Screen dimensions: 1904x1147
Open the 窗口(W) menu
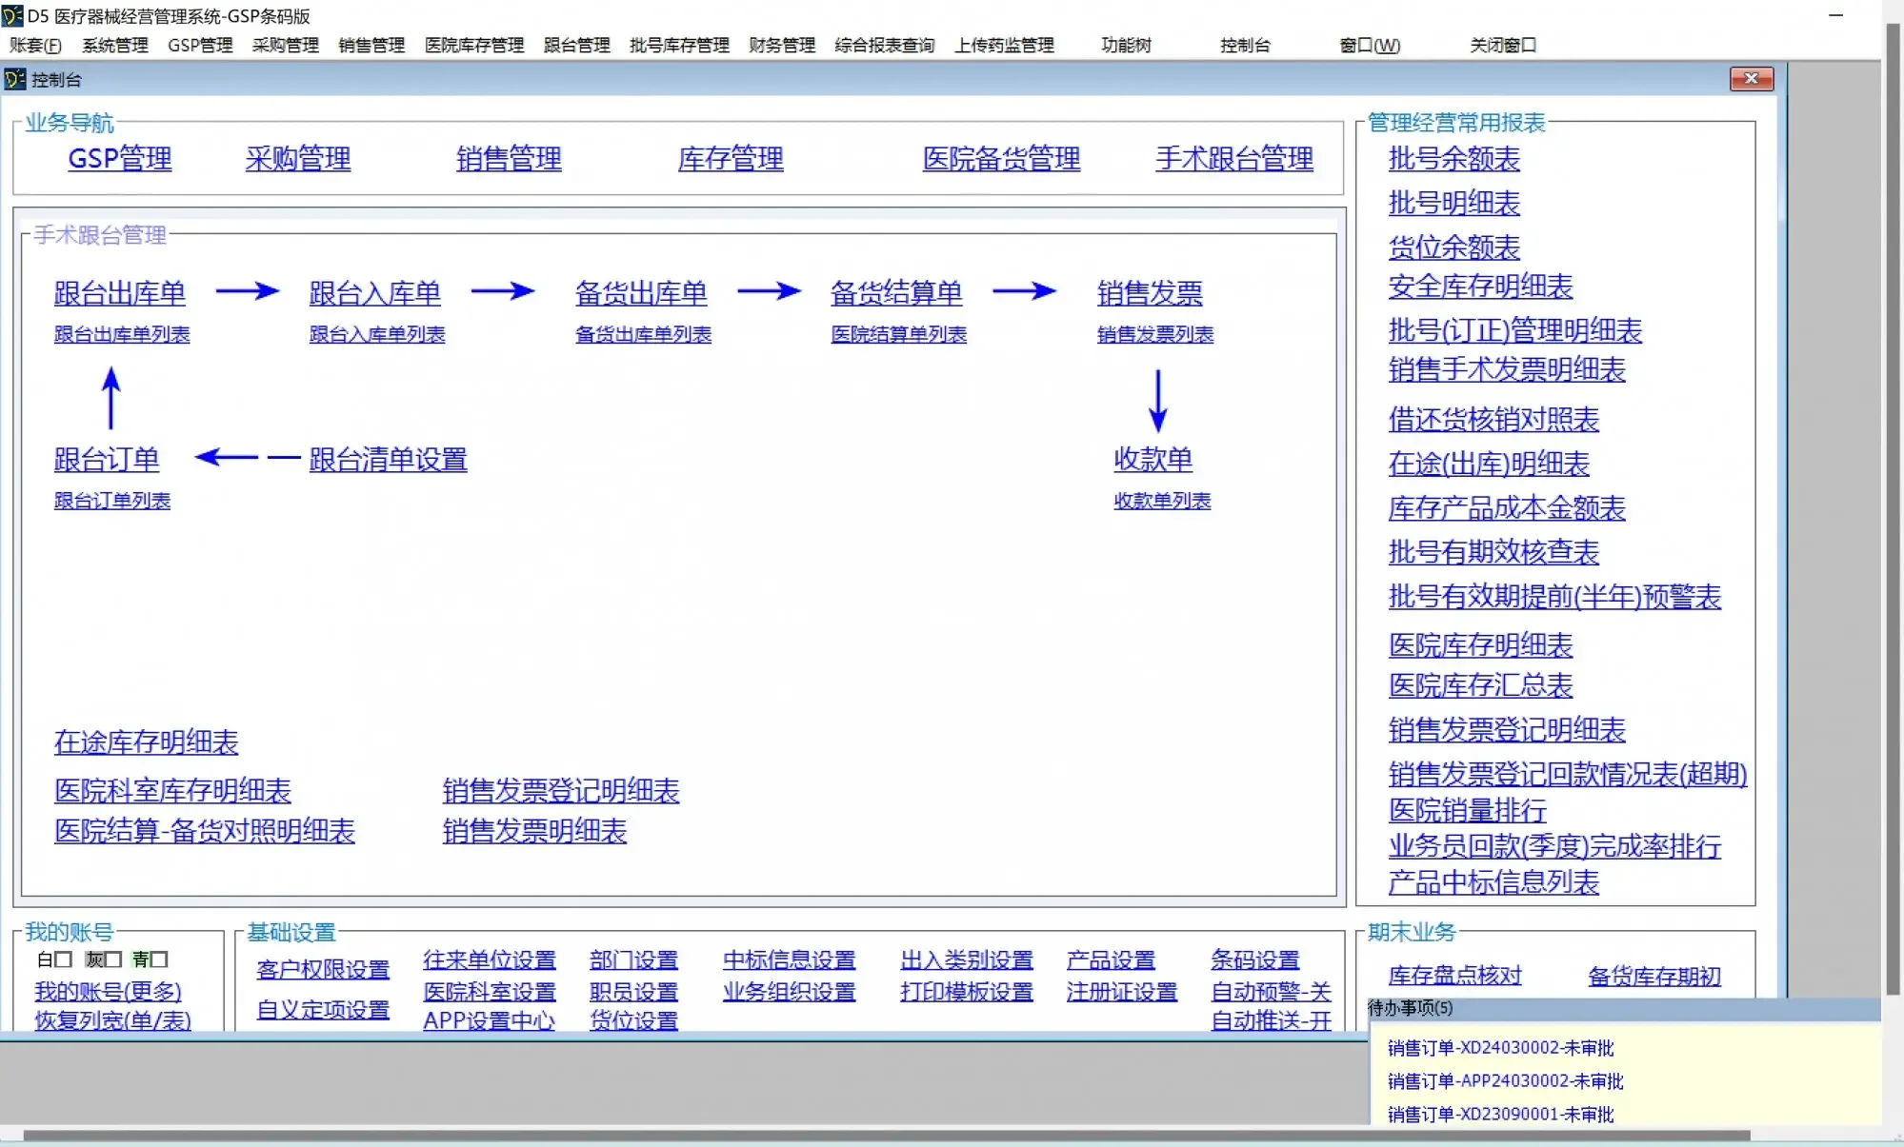pos(1370,45)
